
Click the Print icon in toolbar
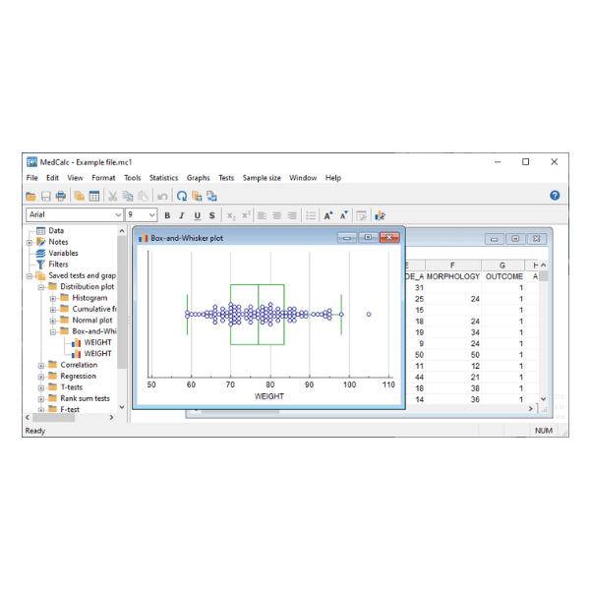click(61, 197)
